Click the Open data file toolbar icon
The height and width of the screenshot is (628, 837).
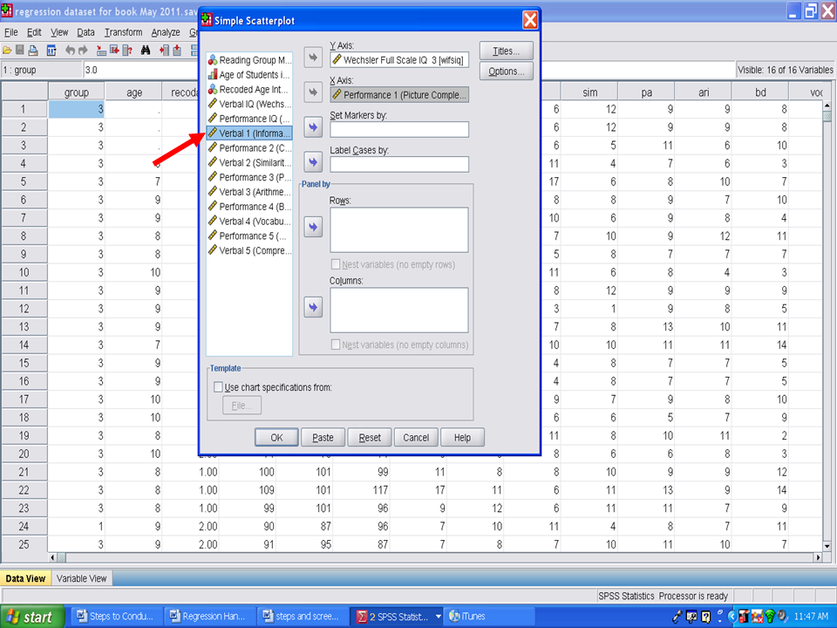click(x=7, y=51)
